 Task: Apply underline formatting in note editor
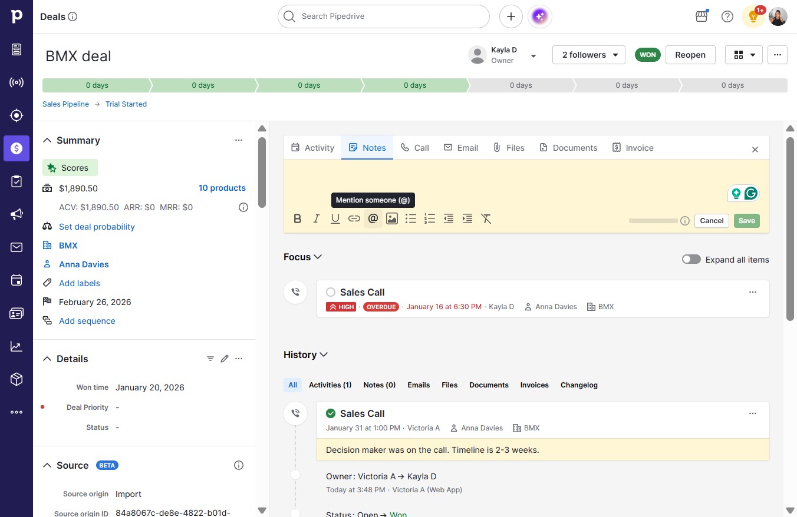click(335, 219)
